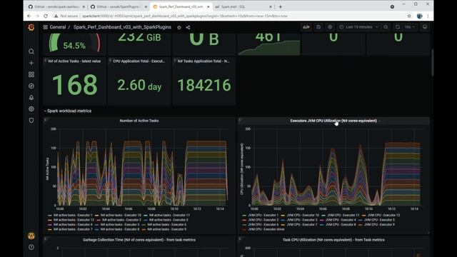
Task: Open the Help question mark icon
Action: click(31, 247)
